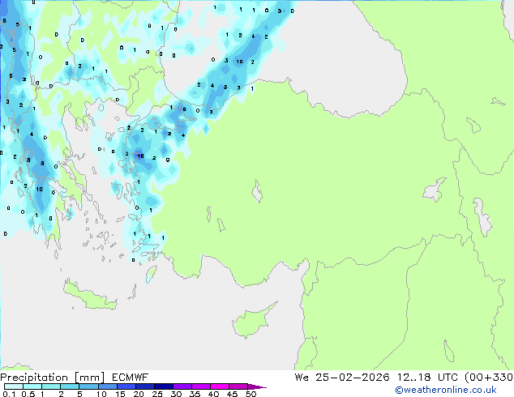514x397 pixels.
Task: Click the 18 precipitation value in western Turkey
Action: [140, 156]
